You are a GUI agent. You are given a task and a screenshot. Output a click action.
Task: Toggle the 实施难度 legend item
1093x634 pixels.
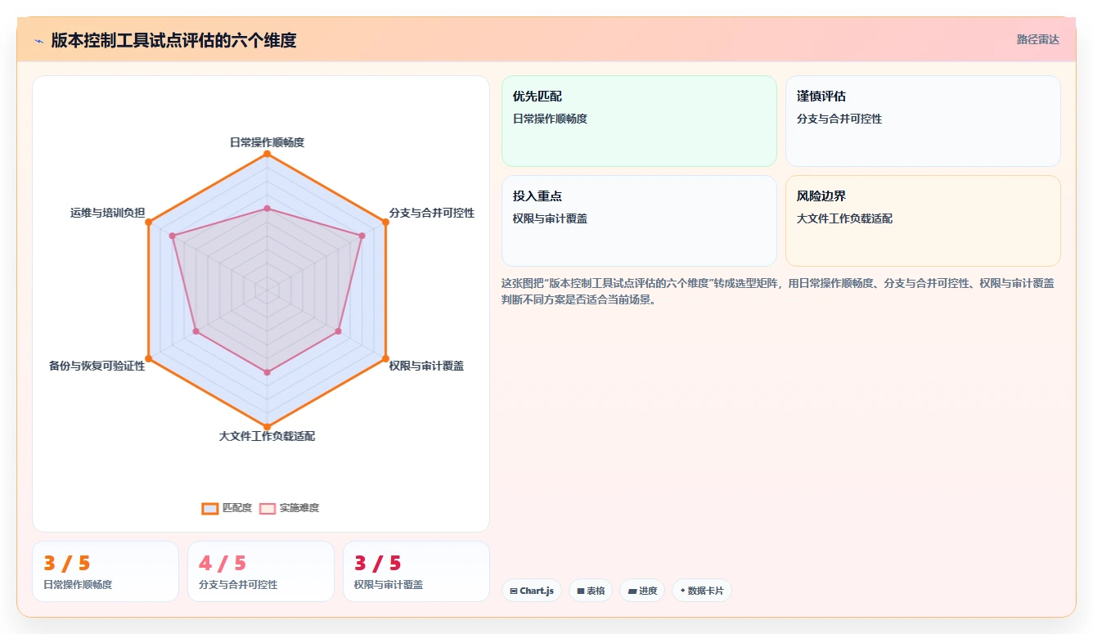coord(290,508)
